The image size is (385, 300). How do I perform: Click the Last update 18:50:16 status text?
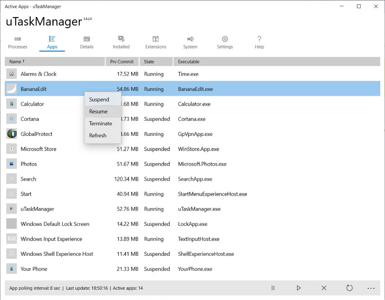(x=87, y=288)
